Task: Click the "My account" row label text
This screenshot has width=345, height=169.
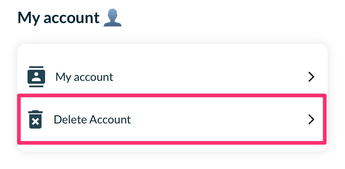Action: pyautogui.click(x=84, y=77)
